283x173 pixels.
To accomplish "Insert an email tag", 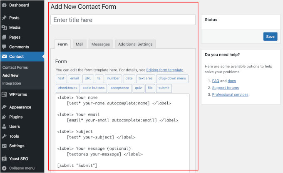I will [x=74, y=78].
